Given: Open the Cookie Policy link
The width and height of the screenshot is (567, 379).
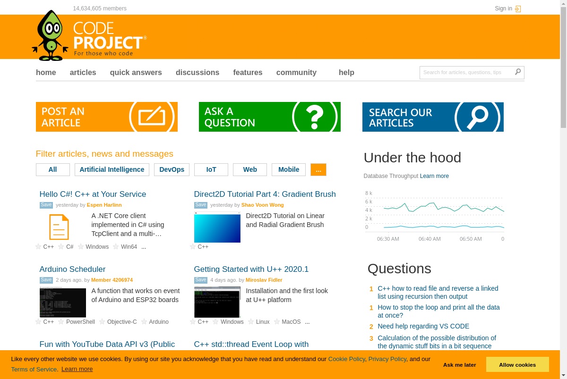Looking at the screenshot, I should click(347, 359).
